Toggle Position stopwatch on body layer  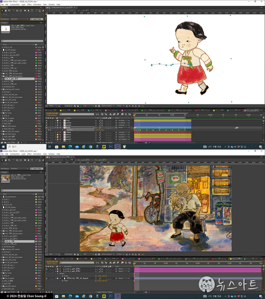click(62, 130)
